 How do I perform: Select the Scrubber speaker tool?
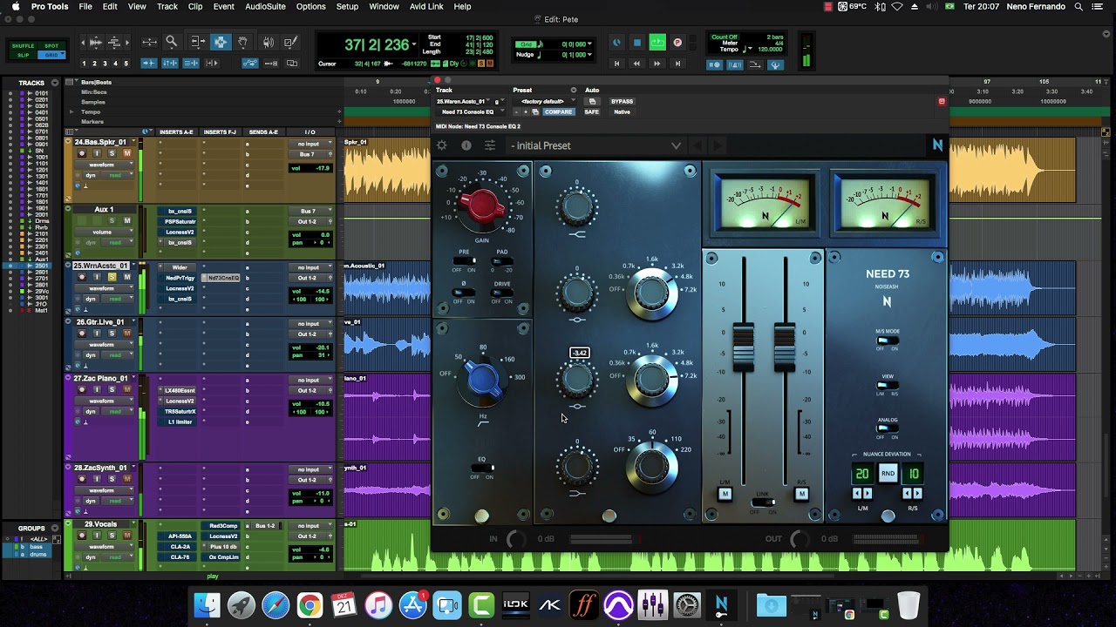268,42
